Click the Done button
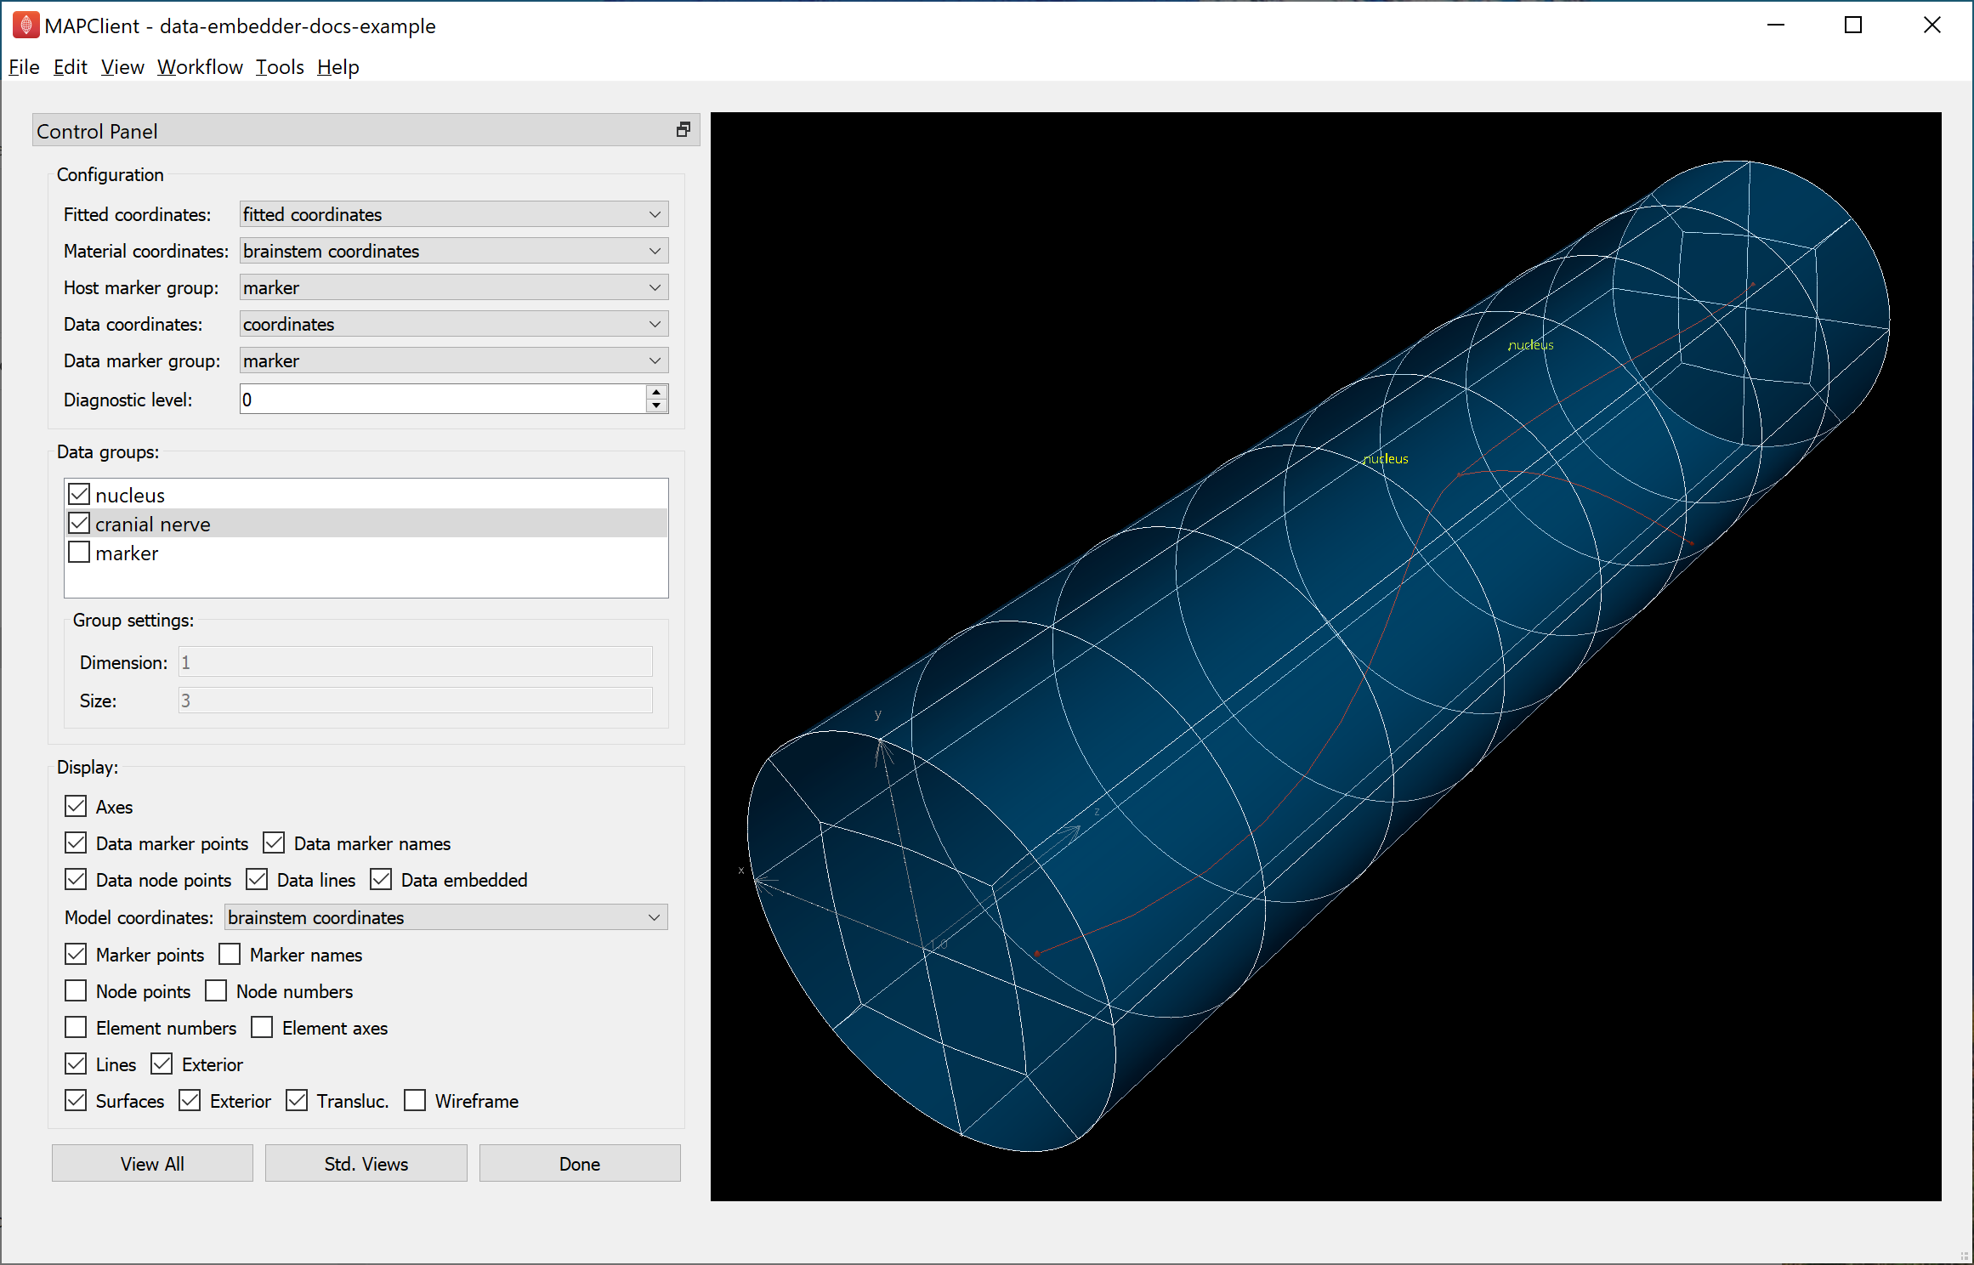The height and width of the screenshot is (1265, 1974). tap(580, 1163)
